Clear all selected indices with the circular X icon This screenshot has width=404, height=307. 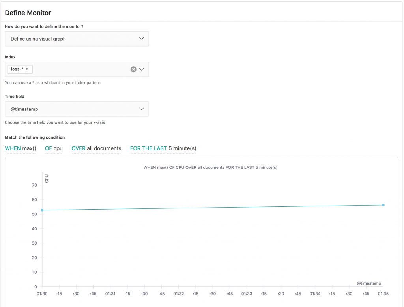134,69
